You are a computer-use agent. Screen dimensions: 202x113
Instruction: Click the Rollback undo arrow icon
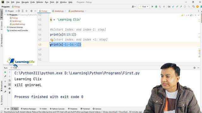coord(189,7)
